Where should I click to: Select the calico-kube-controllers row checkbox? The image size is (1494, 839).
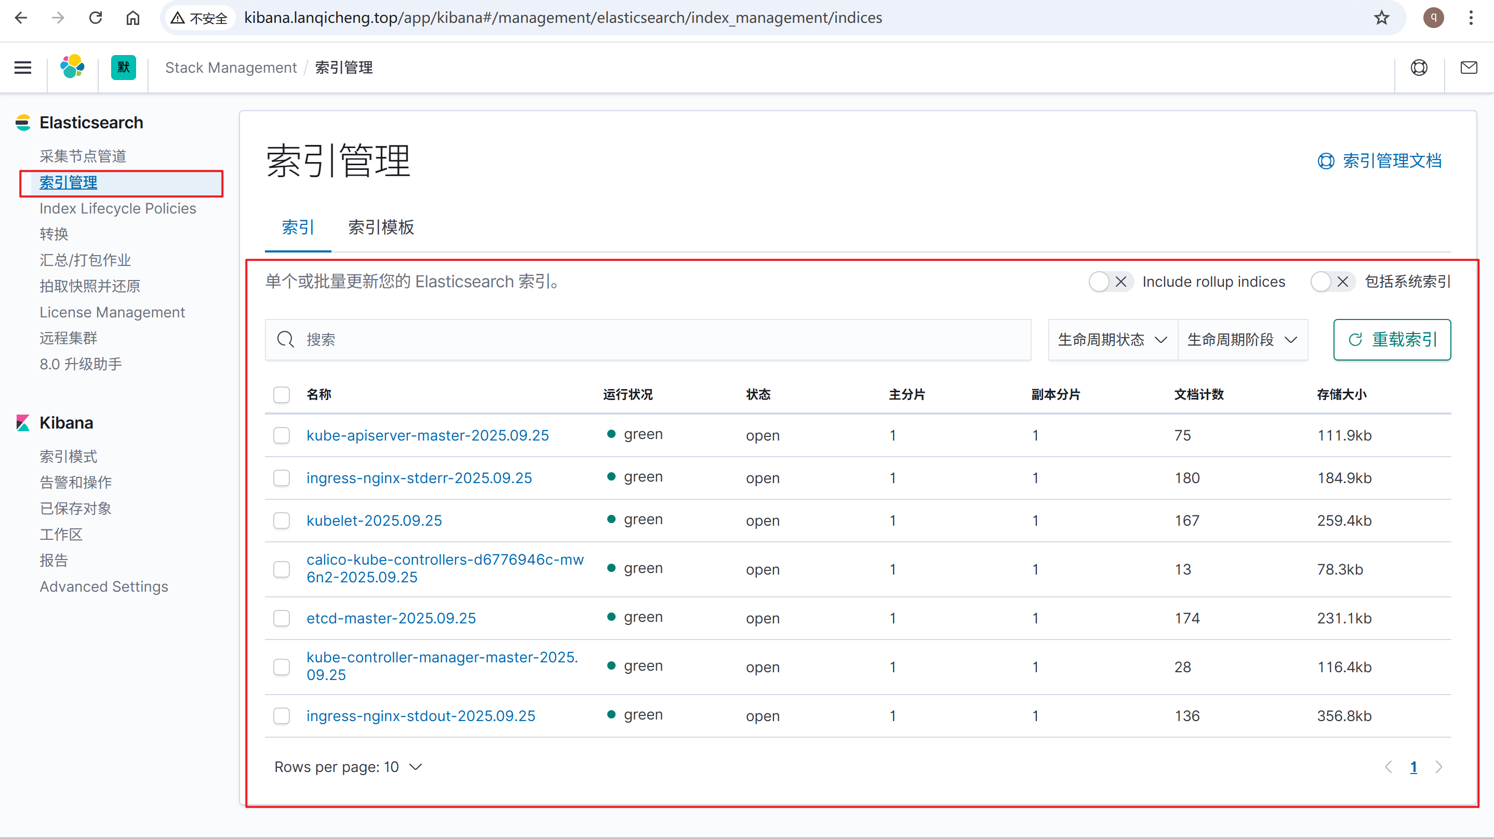pos(282,569)
